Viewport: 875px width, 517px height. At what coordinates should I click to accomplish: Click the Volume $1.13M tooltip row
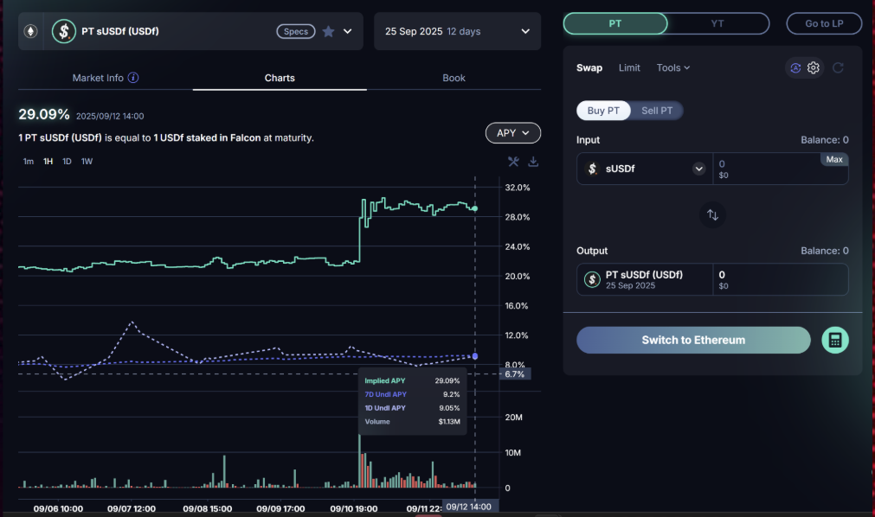[x=412, y=422]
